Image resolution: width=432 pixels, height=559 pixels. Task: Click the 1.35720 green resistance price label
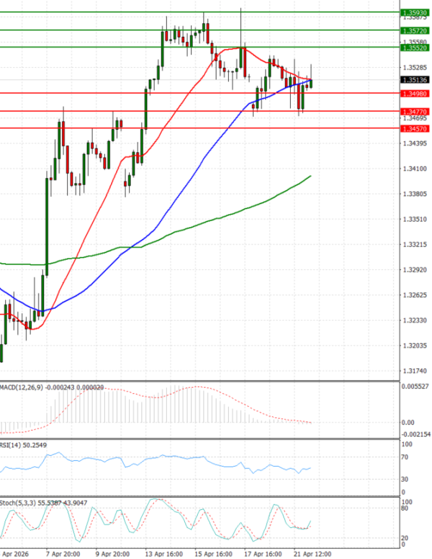414,31
